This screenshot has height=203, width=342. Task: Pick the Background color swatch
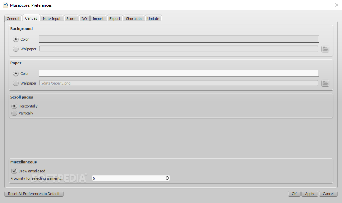tap(179, 39)
